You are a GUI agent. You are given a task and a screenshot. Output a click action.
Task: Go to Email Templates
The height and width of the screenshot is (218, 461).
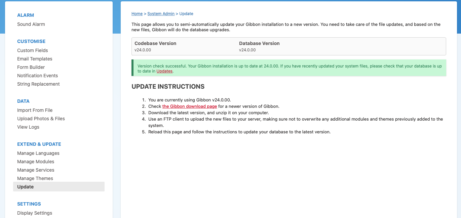tap(35, 59)
